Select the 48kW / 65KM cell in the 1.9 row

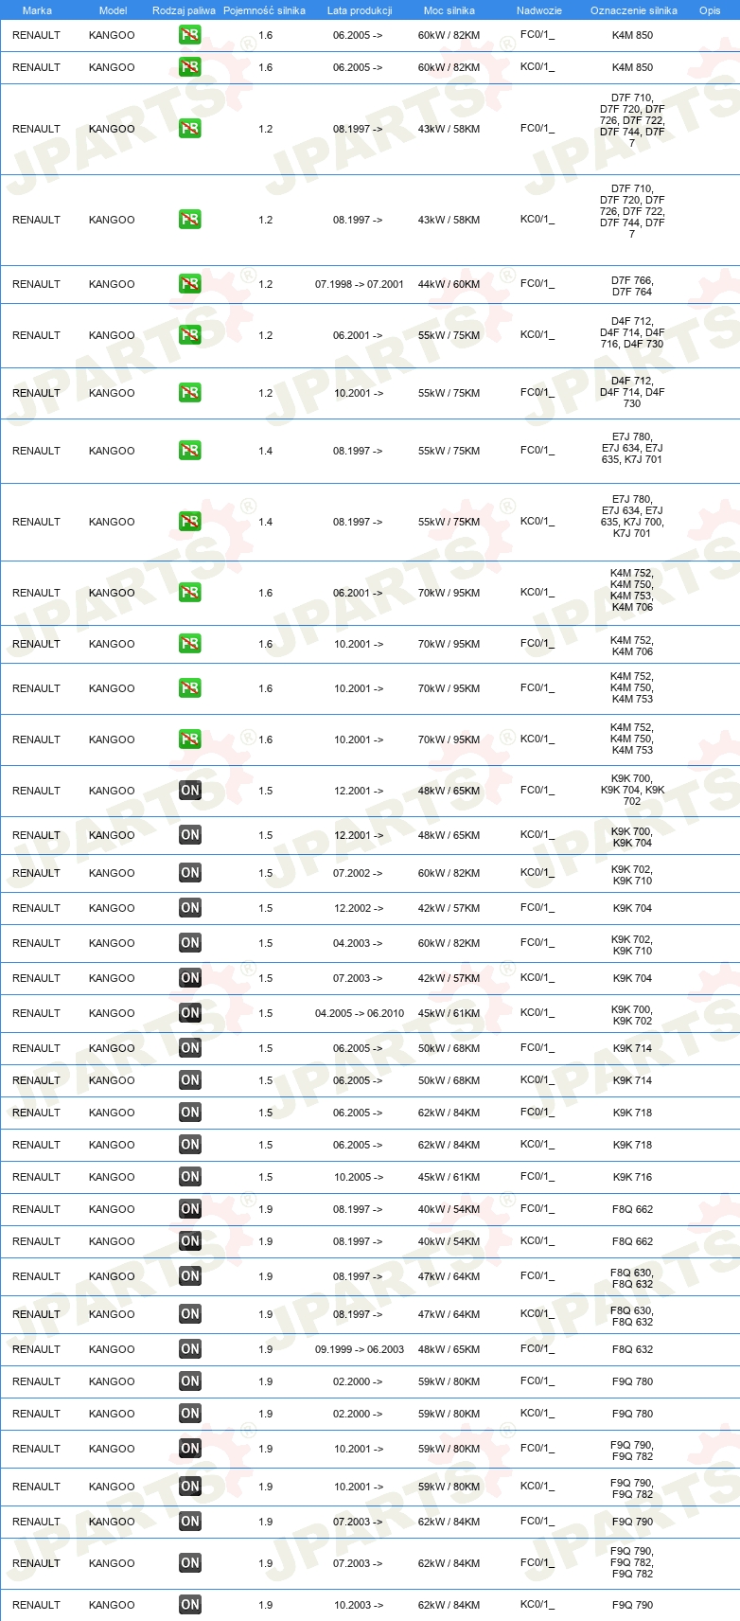[x=449, y=1349]
